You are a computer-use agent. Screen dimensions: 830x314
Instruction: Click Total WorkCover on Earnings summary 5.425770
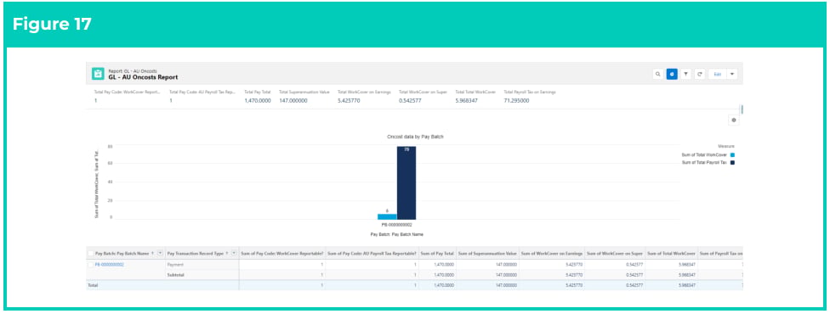(x=349, y=100)
